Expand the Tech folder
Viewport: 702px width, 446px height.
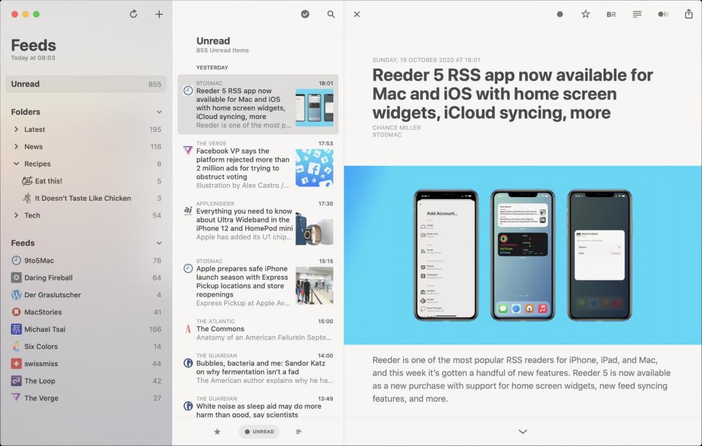coord(16,216)
